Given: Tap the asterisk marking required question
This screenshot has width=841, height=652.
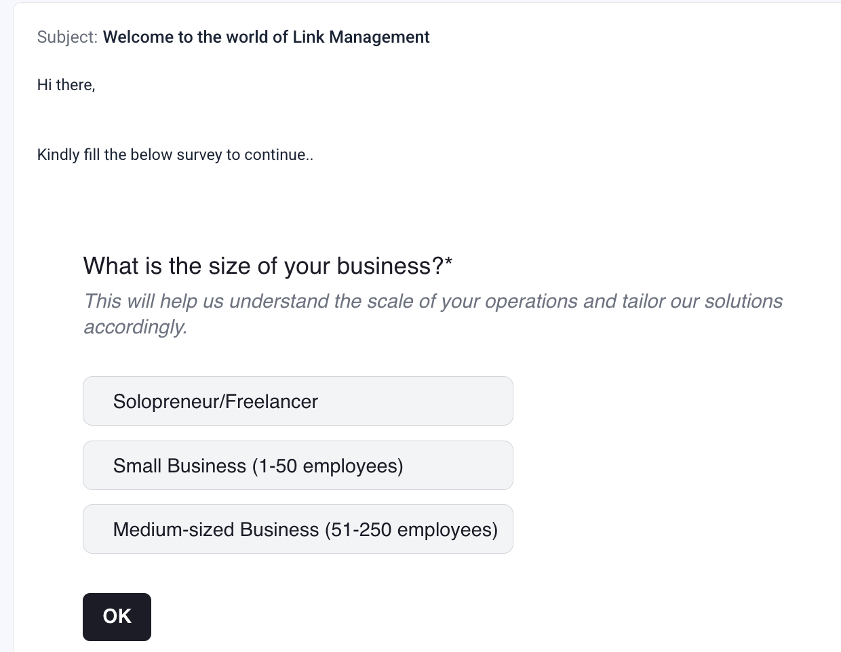Looking at the screenshot, I should pos(450,261).
